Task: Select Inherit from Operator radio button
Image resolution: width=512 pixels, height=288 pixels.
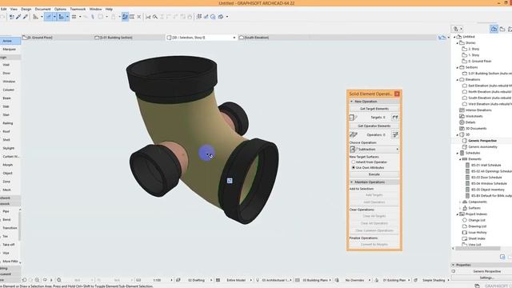Action: [x=353, y=162]
